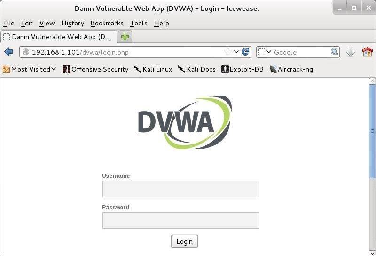Click the scrollbar up arrow
The image size is (376, 256).
372,81
